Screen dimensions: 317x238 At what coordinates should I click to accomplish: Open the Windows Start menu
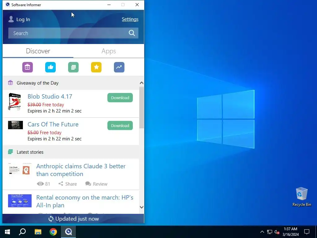point(7,232)
